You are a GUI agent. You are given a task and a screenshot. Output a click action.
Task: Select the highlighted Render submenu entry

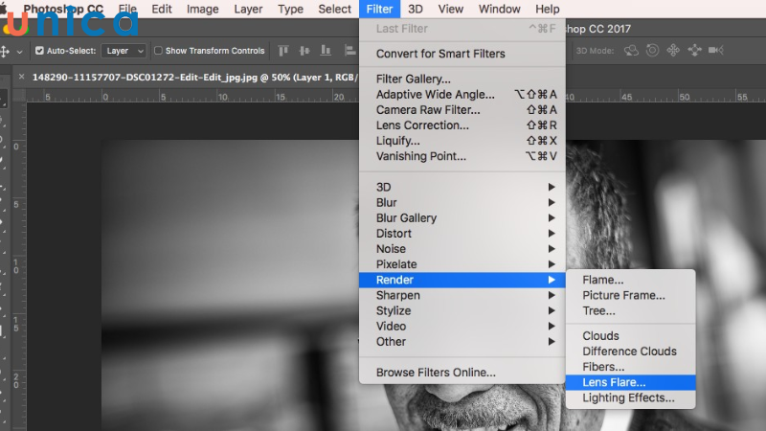coord(462,280)
